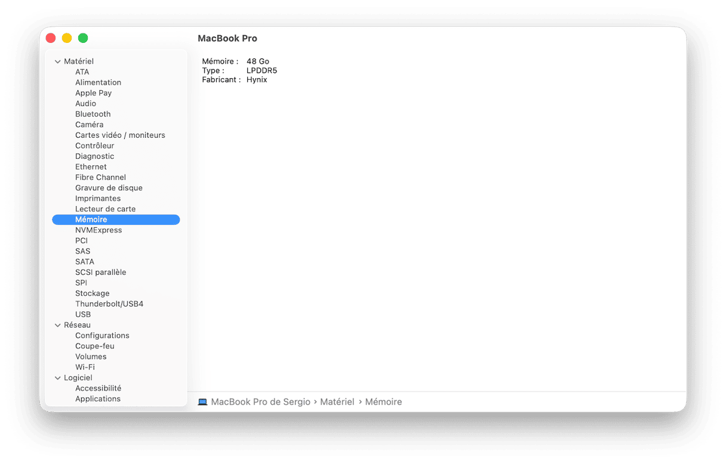Click the LPDDR5 type value
The width and height of the screenshot is (726, 464).
pos(262,70)
